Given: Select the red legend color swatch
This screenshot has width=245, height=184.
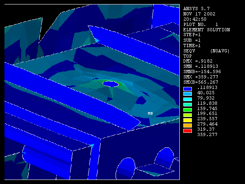Looking at the screenshot, I should (187, 130).
